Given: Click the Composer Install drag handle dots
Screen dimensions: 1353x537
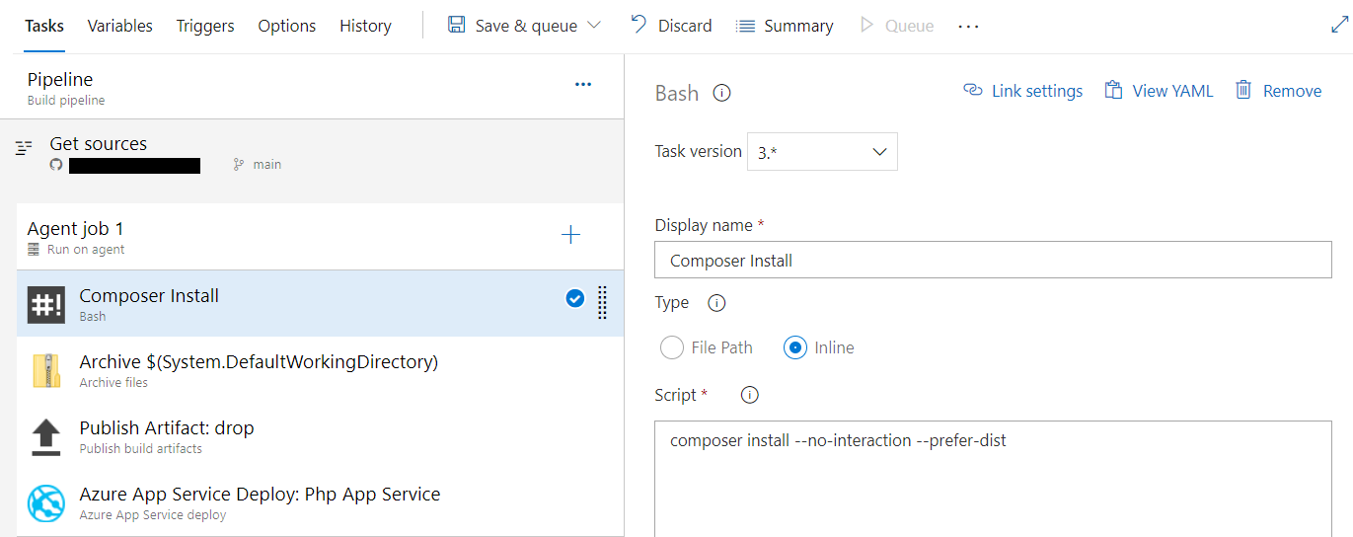Looking at the screenshot, I should coord(602,302).
